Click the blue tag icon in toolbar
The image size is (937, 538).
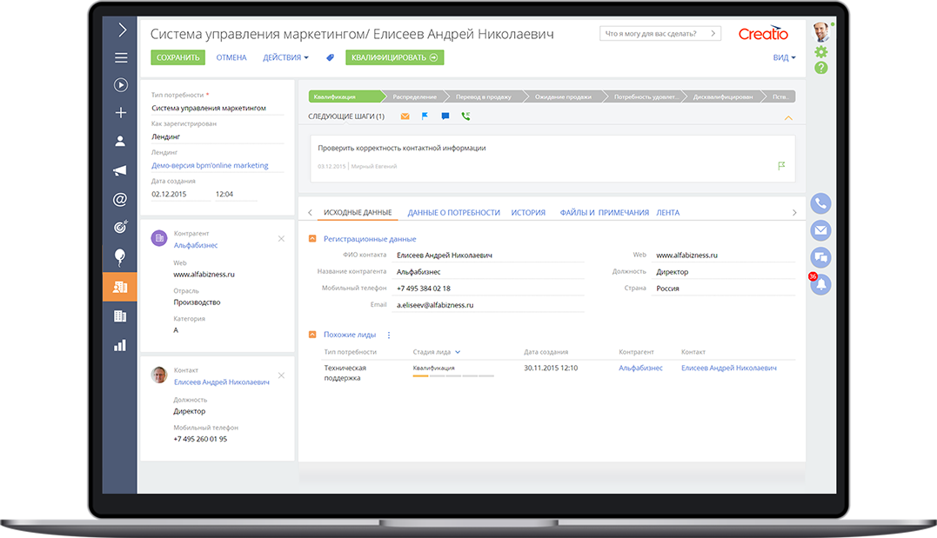click(330, 57)
